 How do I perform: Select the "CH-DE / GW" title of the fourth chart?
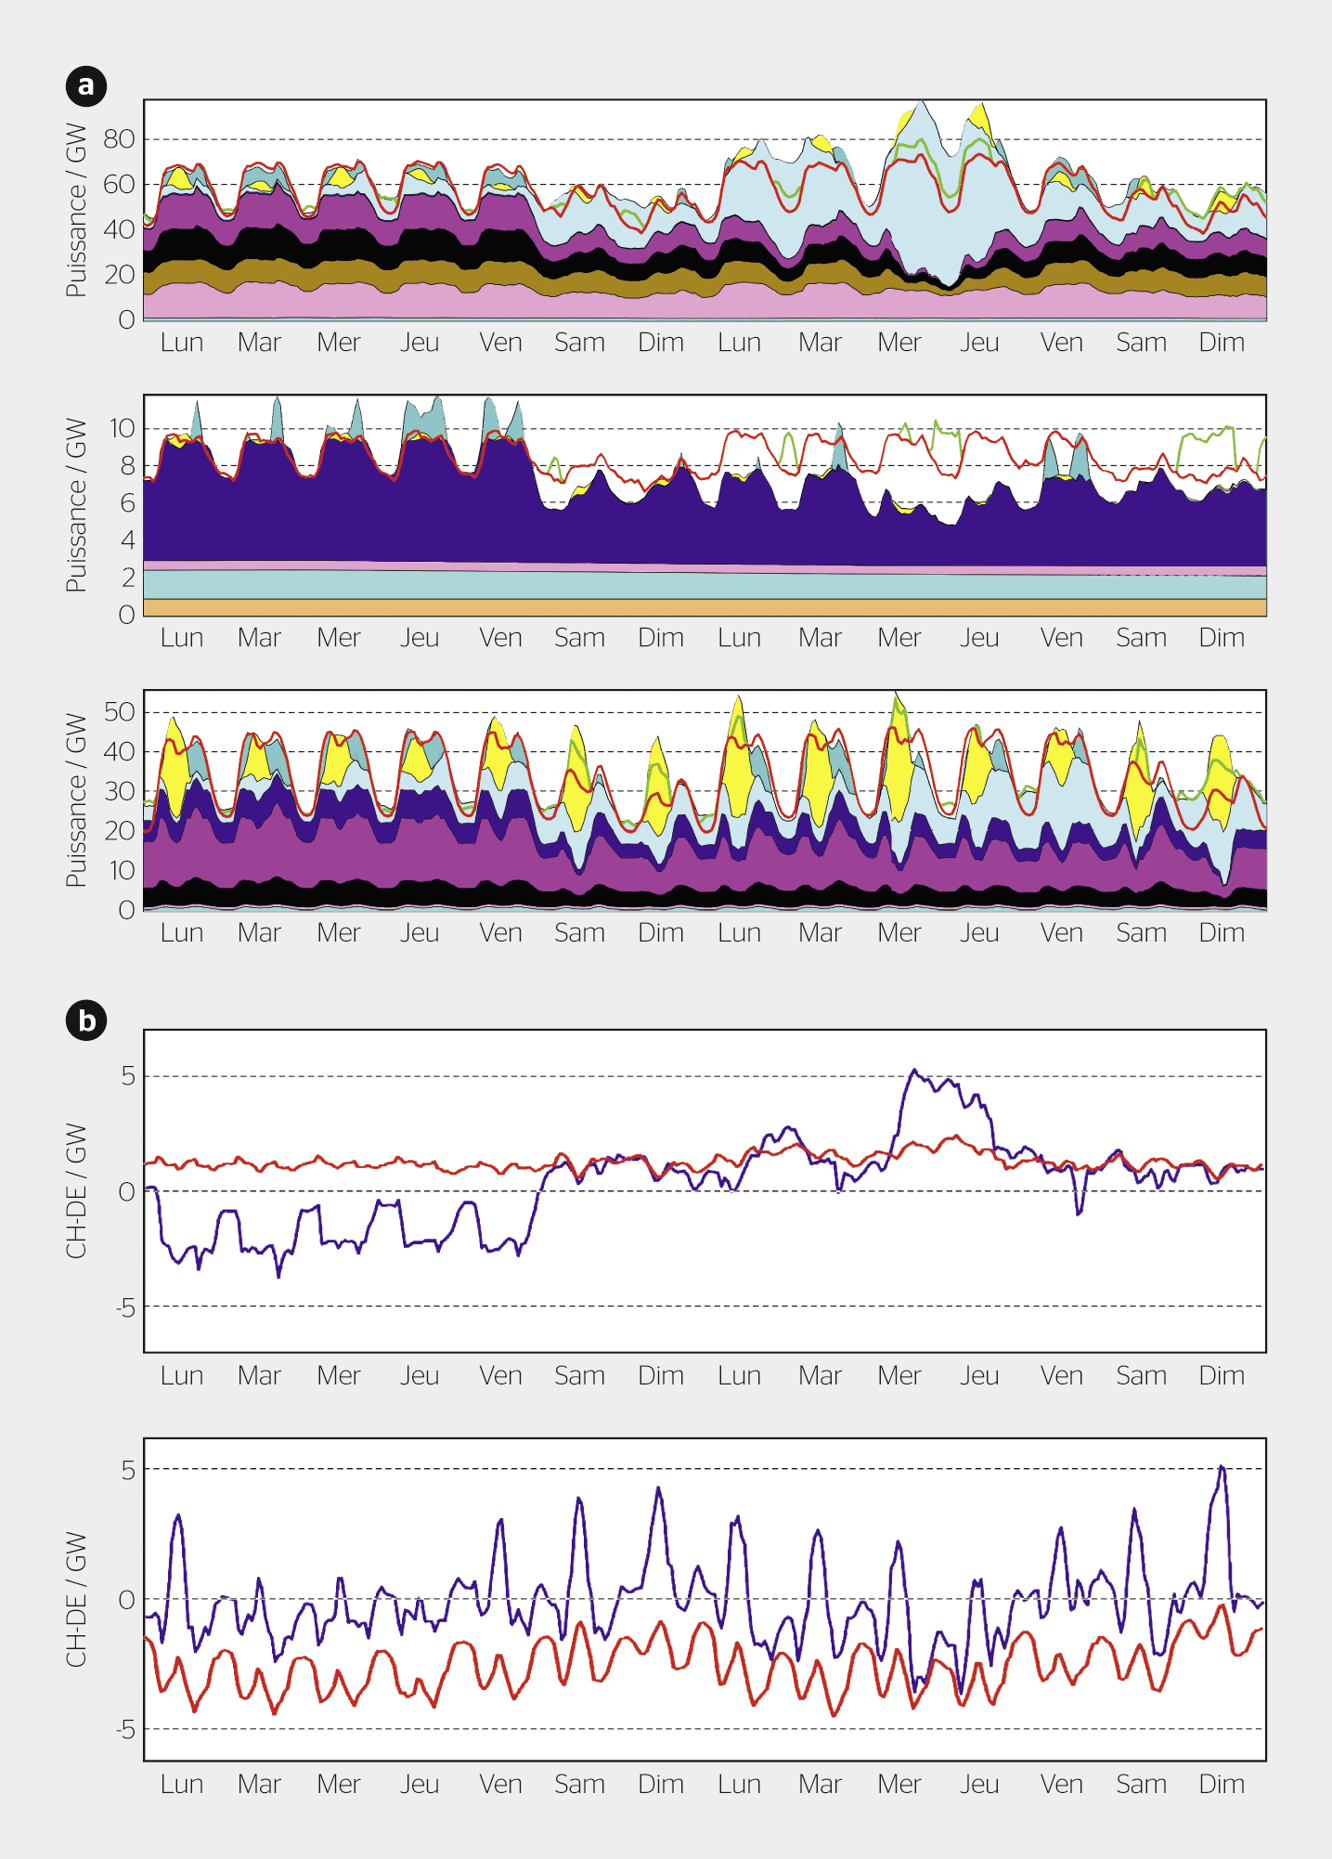coord(76,1191)
